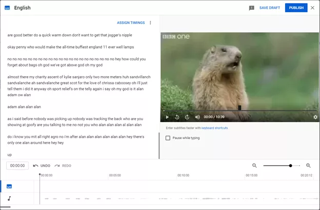Open the three-dot options menu beside Assign Timings
Viewport: 320px width, 210px height.
(x=150, y=22)
